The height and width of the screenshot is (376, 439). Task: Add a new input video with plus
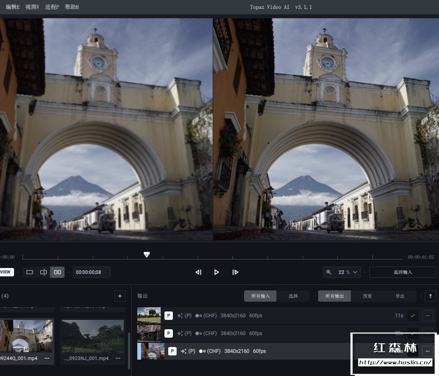point(120,296)
